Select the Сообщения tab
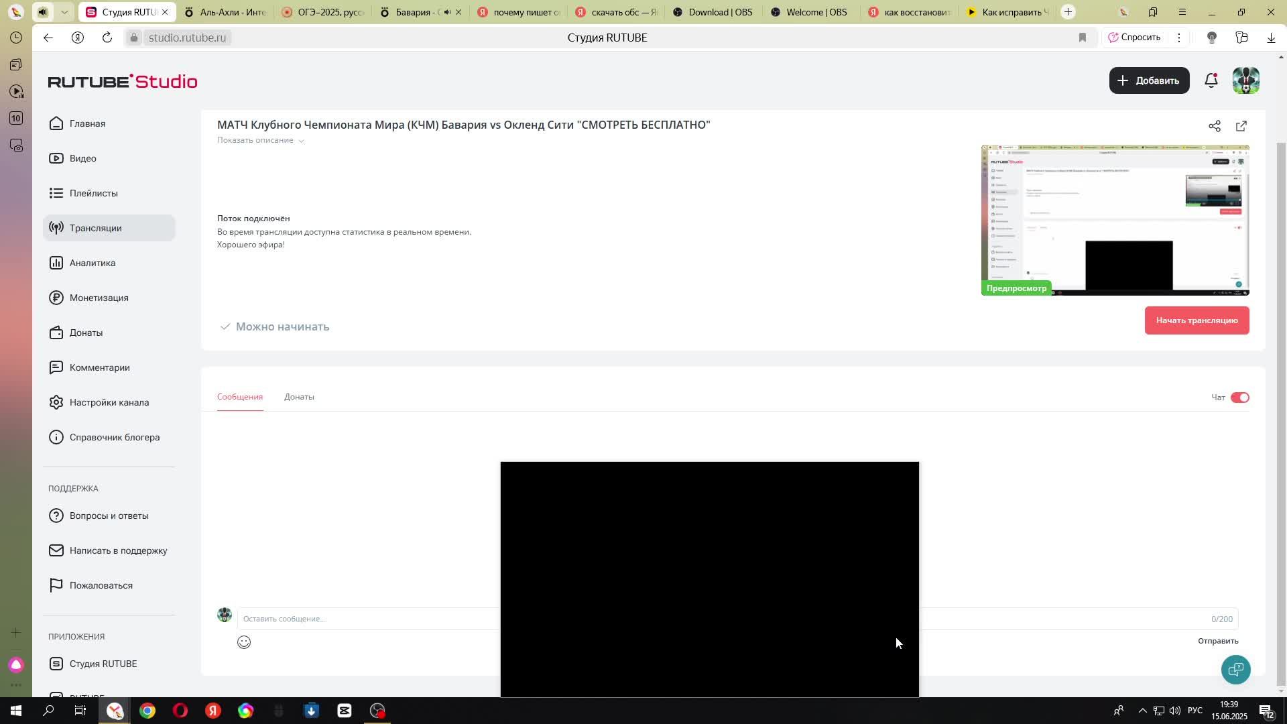Viewport: 1287px width, 724px height. pos(240,397)
